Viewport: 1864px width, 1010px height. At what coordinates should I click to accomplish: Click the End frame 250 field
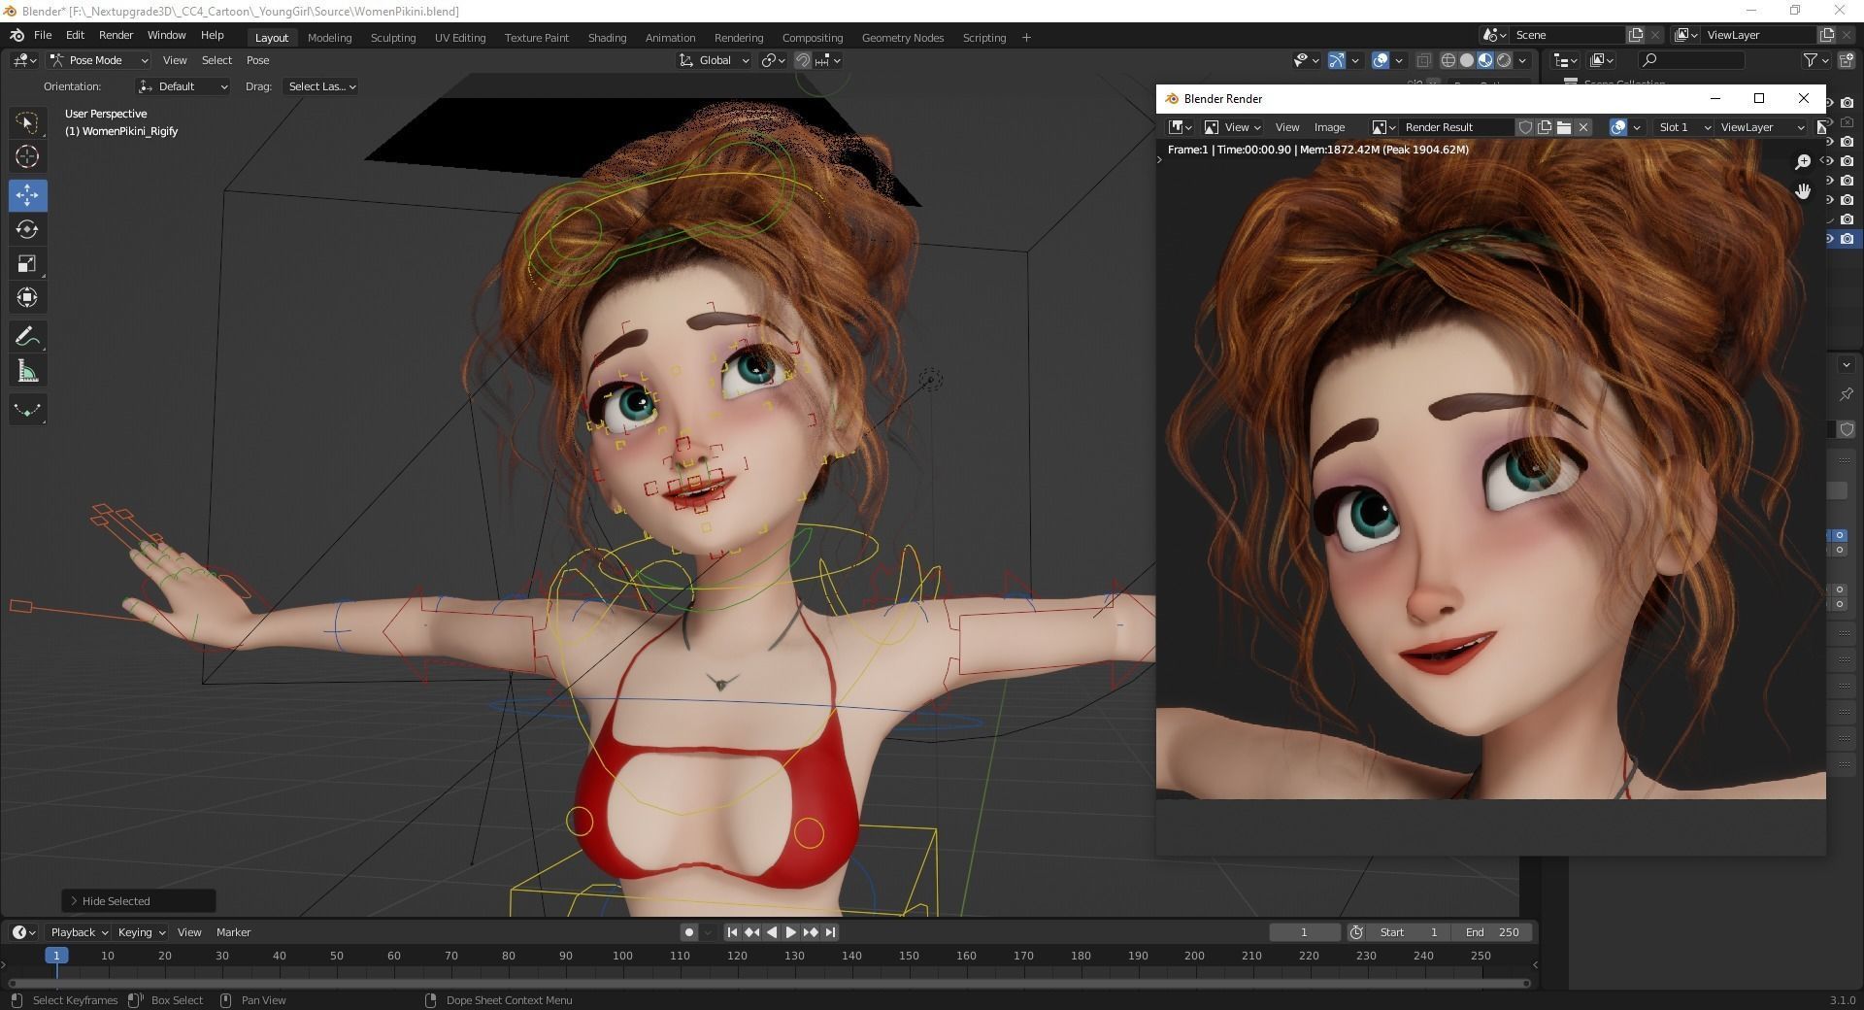tap(1491, 932)
